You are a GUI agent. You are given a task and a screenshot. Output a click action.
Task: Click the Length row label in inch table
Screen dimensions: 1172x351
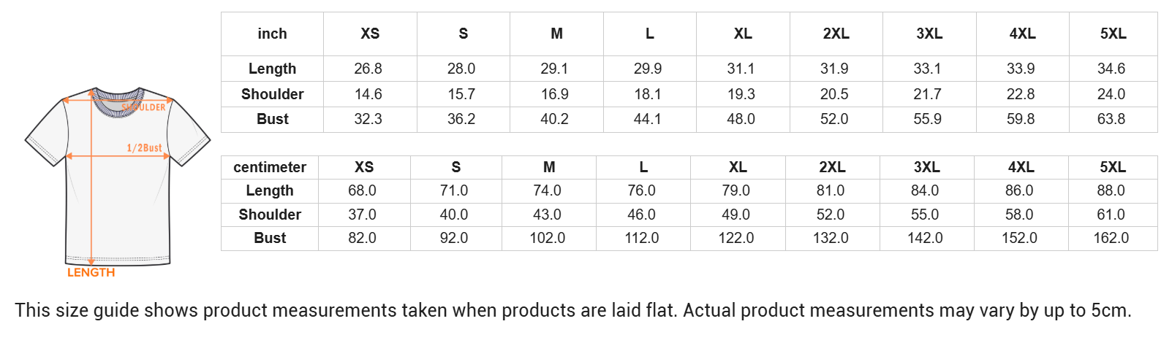272,69
